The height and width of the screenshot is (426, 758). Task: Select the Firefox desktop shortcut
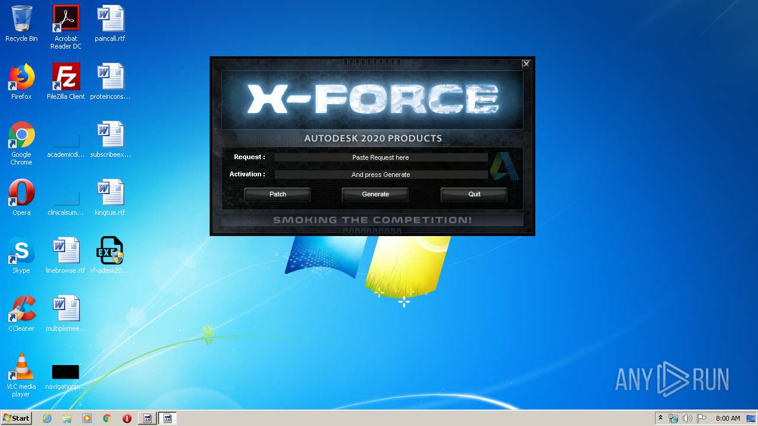click(21, 82)
